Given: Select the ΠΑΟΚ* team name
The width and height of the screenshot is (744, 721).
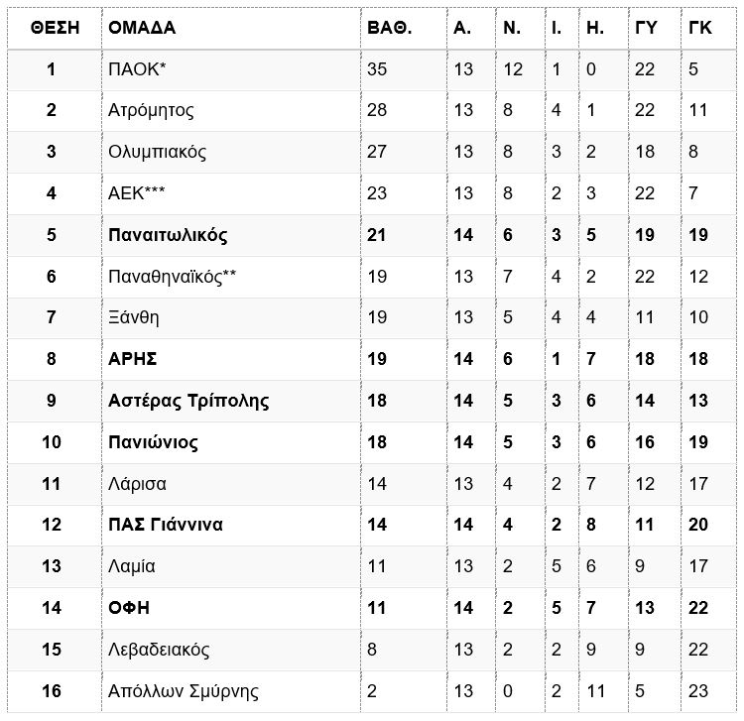Looking at the screenshot, I should point(137,69).
